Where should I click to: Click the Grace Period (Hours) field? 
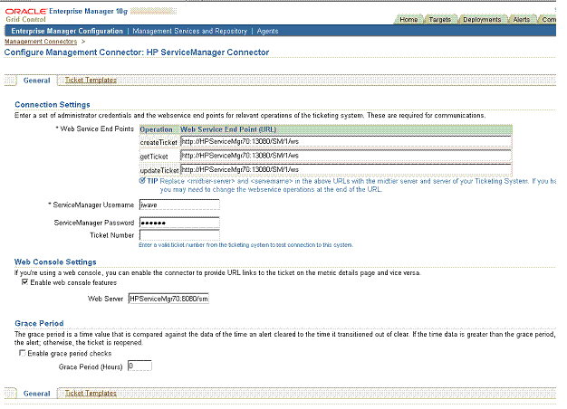(x=140, y=366)
